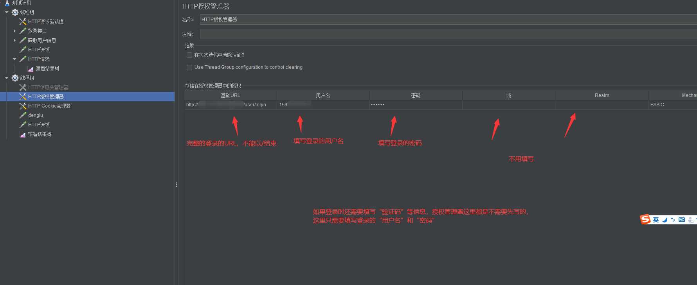Click the 基础URL column header

231,95
